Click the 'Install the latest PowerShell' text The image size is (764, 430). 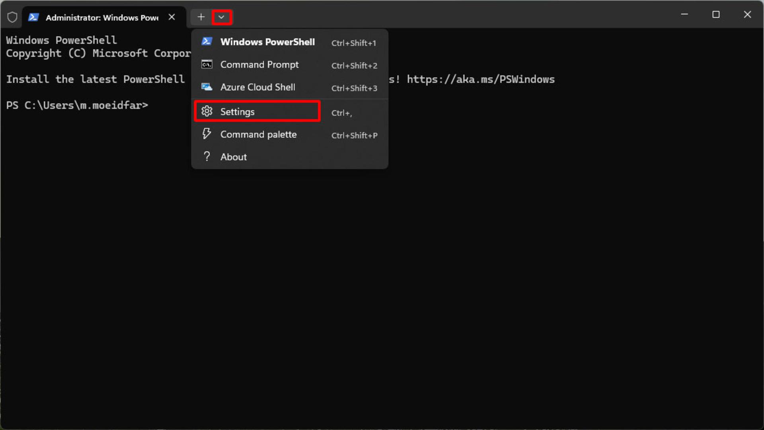pyautogui.click(x=95, y=79)
